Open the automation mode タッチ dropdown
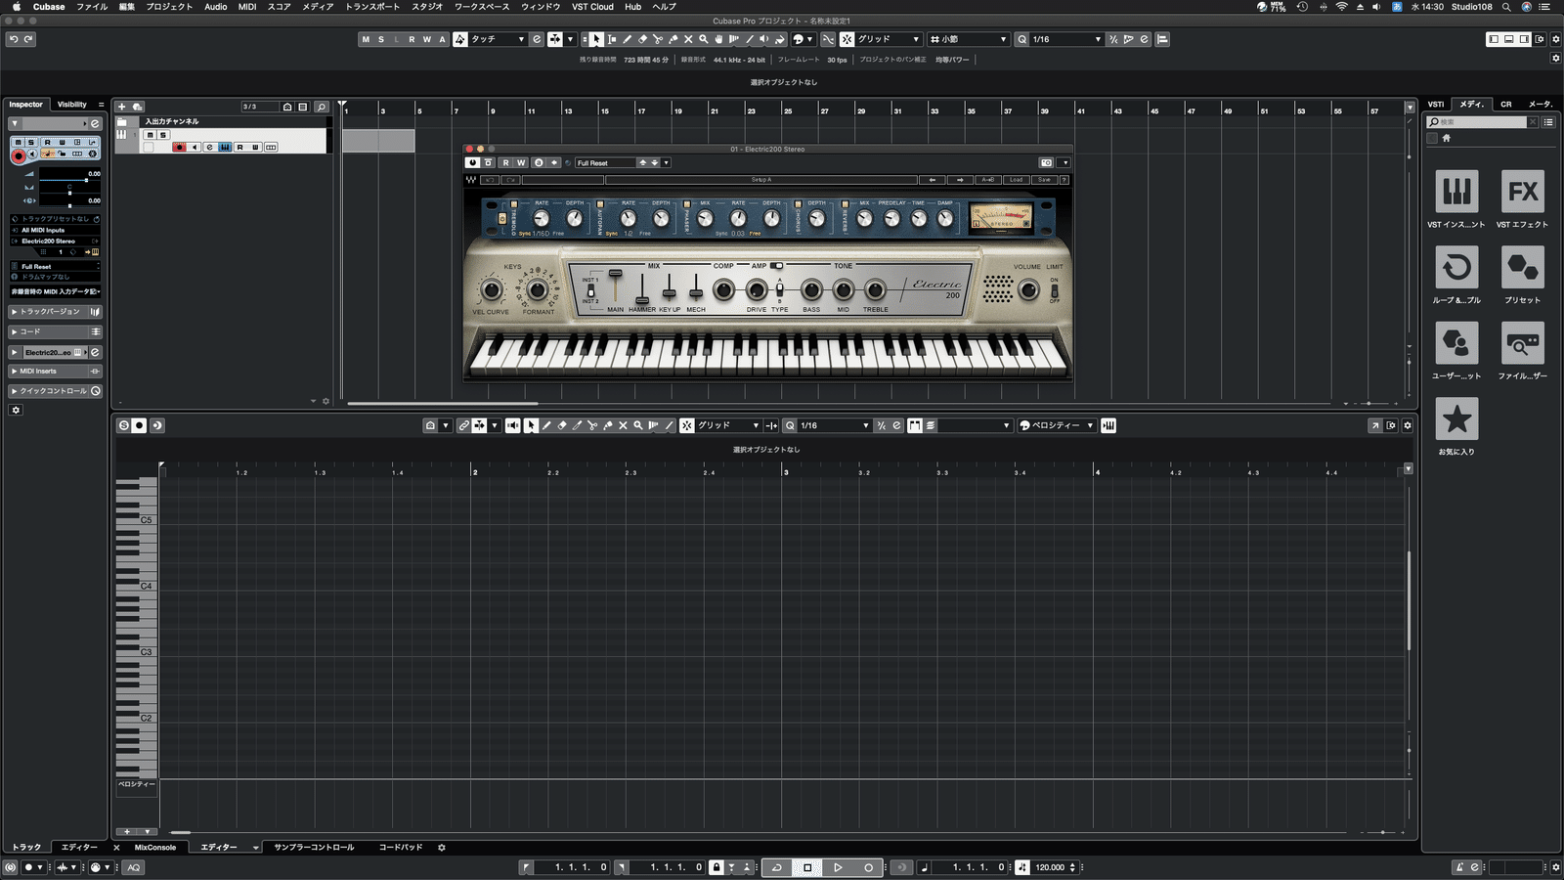The height and width of the screenshot is (880, 1564). (497, 39)
